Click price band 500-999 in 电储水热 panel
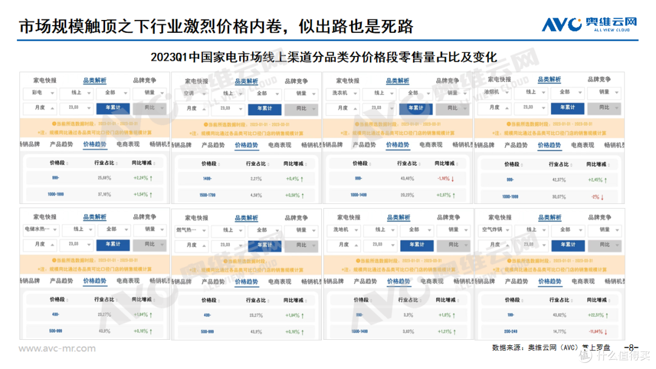Viewport: 656px width, 369px height. 56,331
